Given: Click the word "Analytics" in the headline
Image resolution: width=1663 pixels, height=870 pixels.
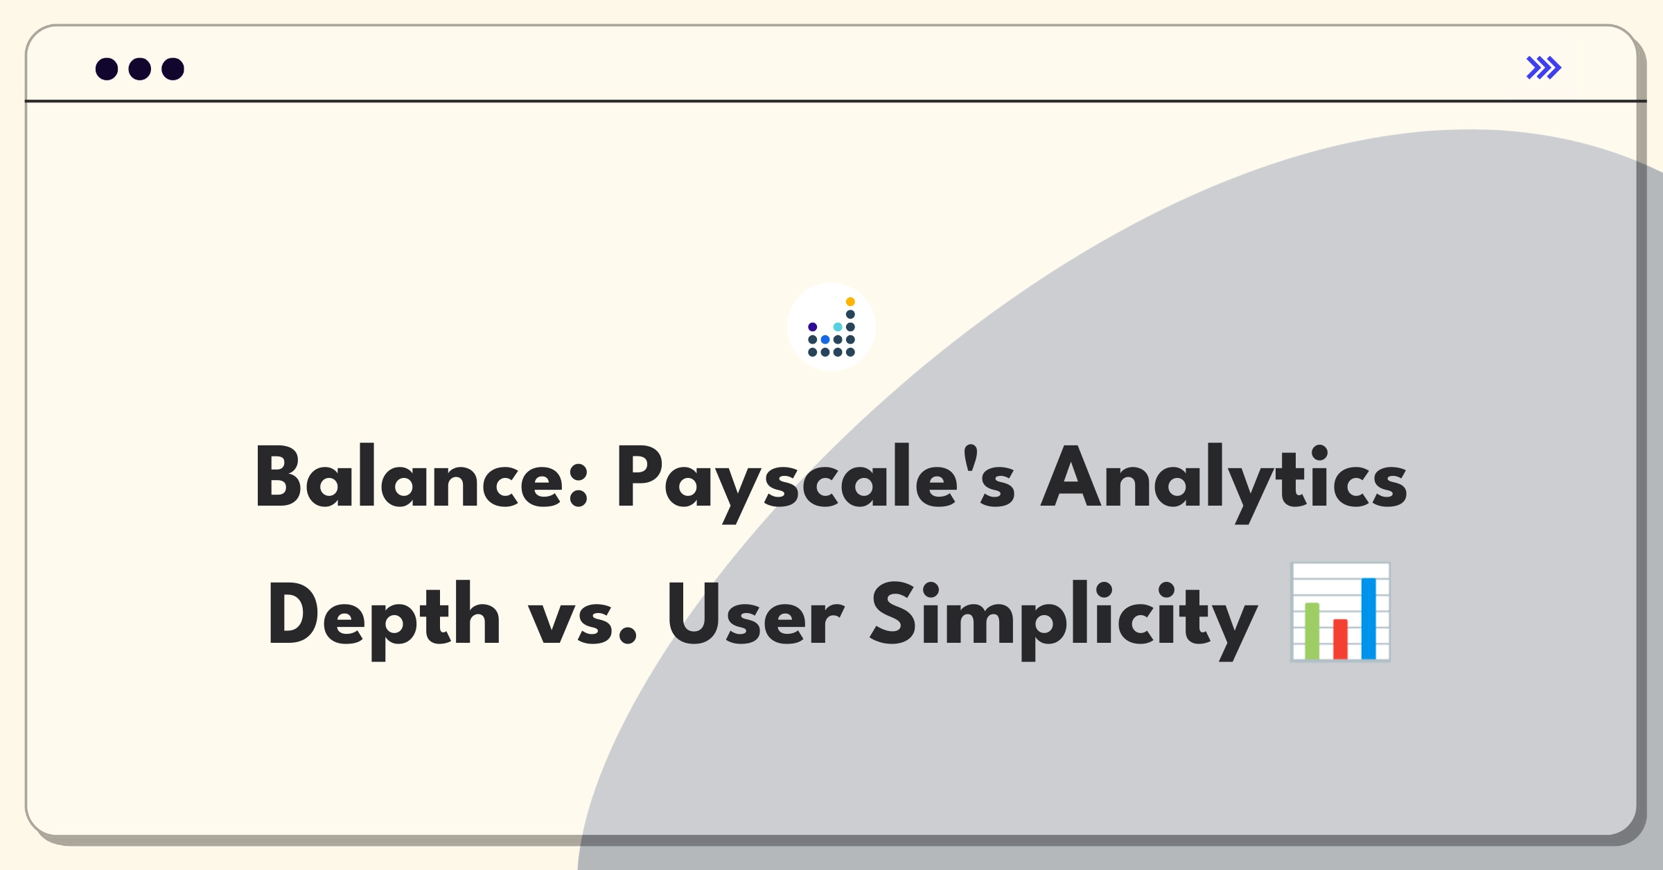Looking at the screenshot, I should (x=1224, y=482).
